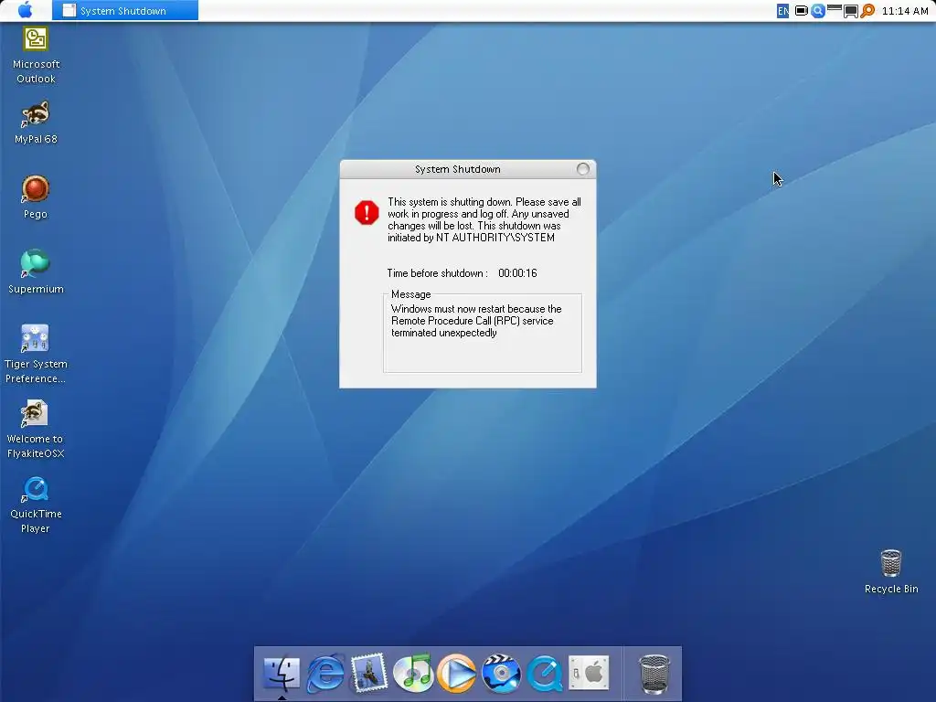Open Tiger System Preferences desktop shortcut
936x702 pixels.
coord(36,354)
